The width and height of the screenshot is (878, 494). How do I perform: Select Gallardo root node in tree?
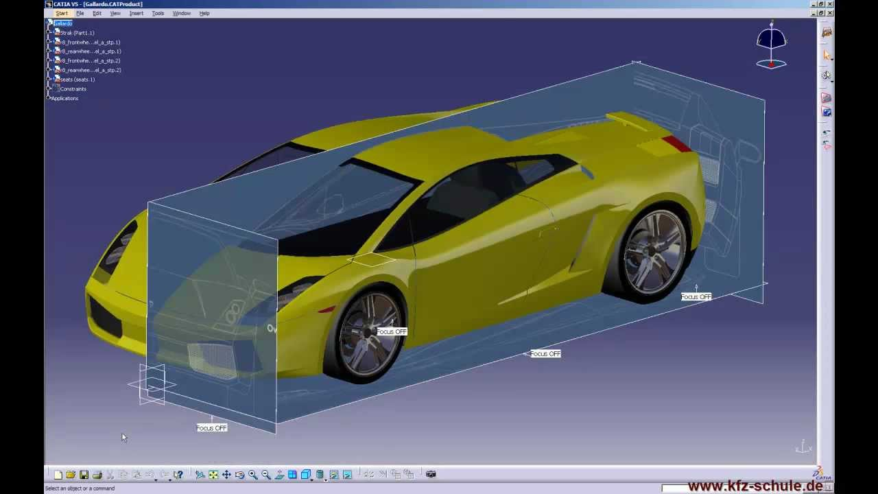pyautogui.click(x=63, y=23)
